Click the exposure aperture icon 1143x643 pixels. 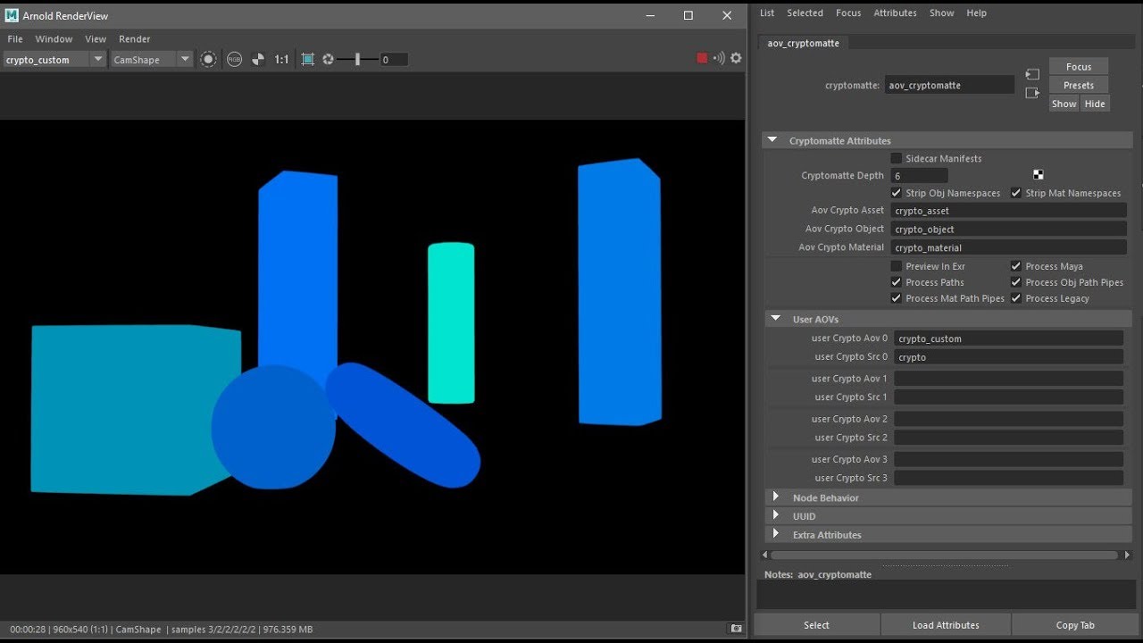[x=328, y=59]
